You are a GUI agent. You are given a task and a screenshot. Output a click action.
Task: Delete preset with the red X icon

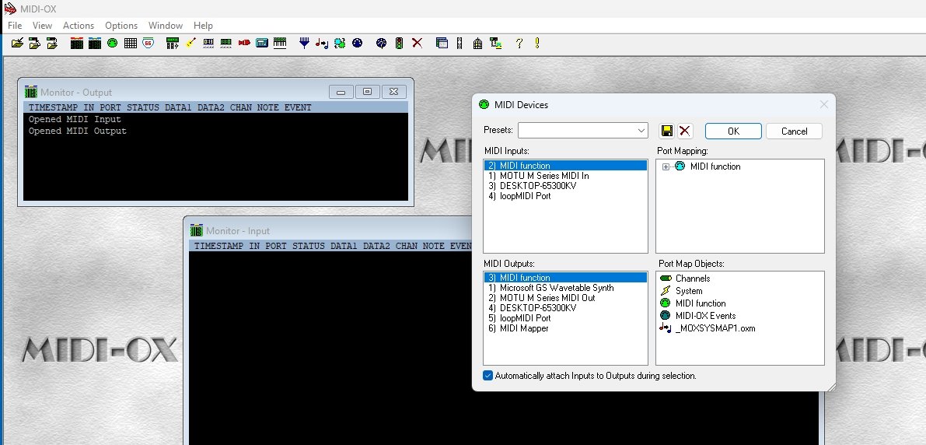click(x=684, y=131)
